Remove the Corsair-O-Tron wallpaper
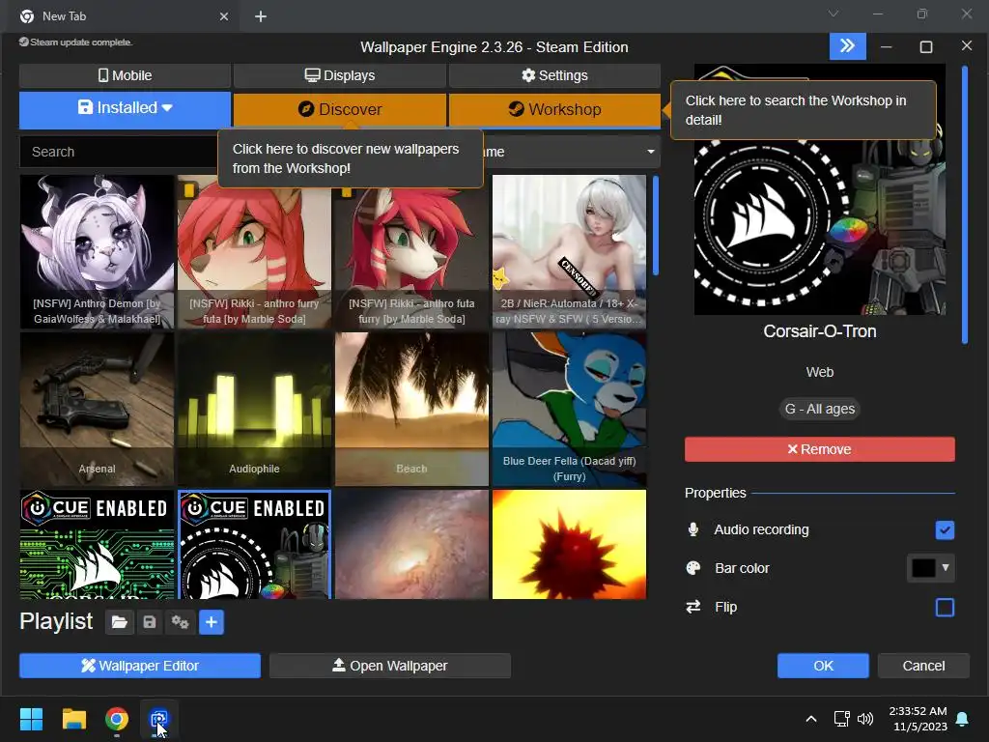989x742 pixels. [x=819, y=449]
